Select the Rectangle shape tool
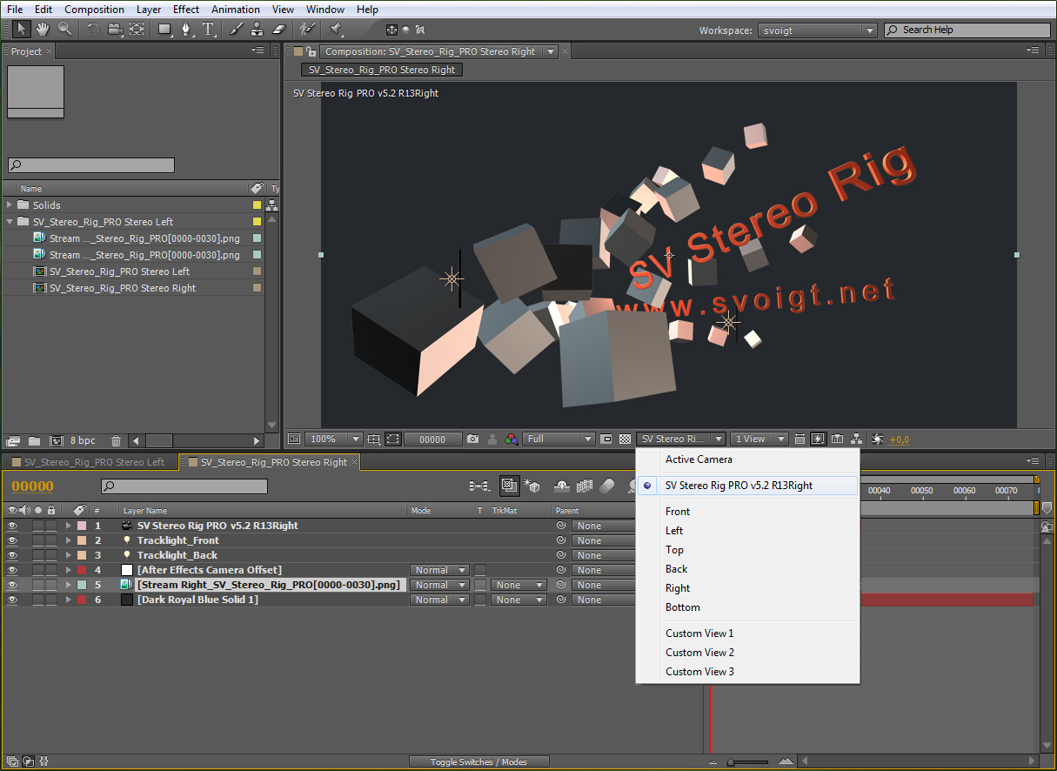This screenshot has width=1057, height=771. [164, 29]
